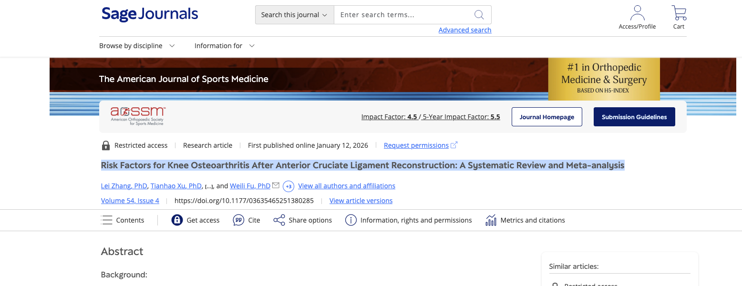Click the magnifying glass search icon
742x286 pixels.
coord(479,15)
